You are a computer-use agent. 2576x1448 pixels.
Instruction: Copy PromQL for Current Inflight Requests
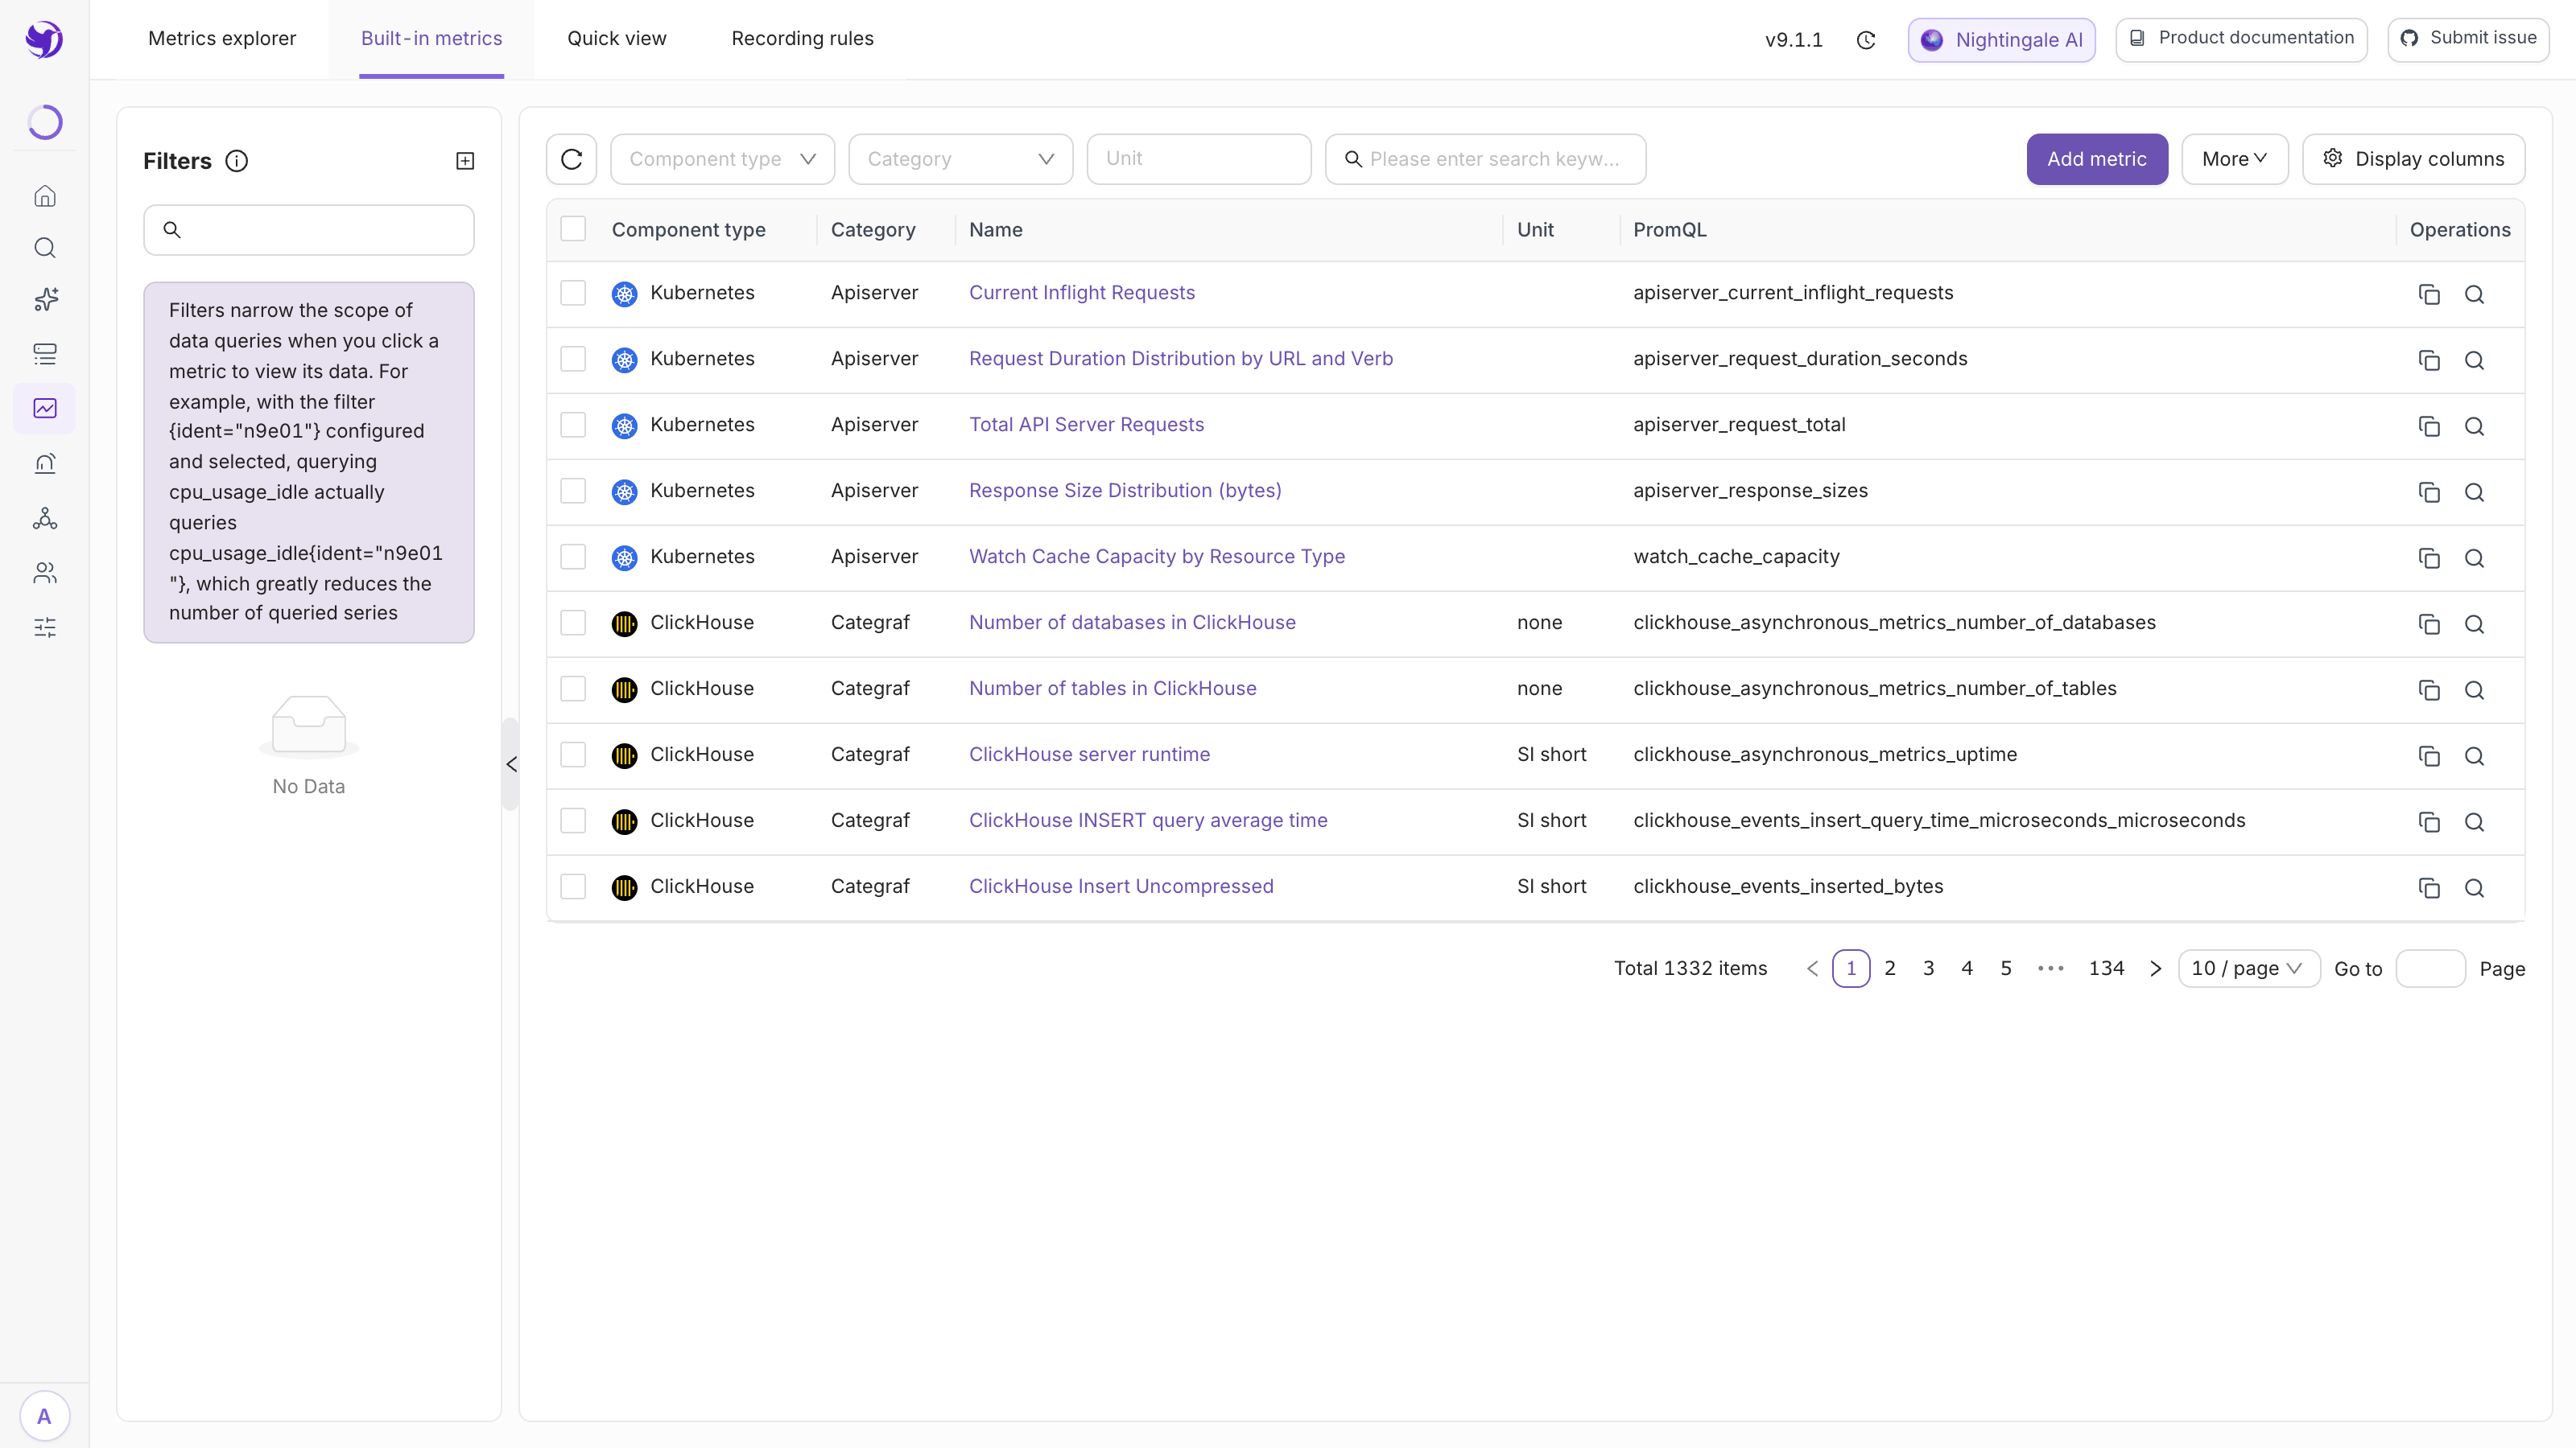(2429, 294)
